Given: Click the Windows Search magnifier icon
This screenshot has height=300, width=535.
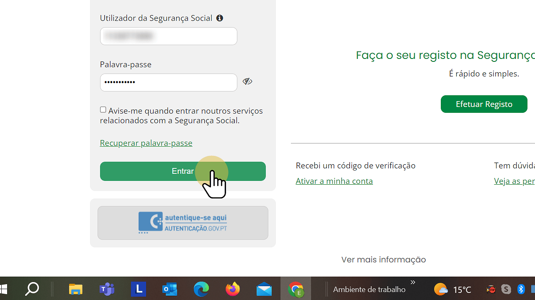Looking at the screenshot, I should point(32,289).
